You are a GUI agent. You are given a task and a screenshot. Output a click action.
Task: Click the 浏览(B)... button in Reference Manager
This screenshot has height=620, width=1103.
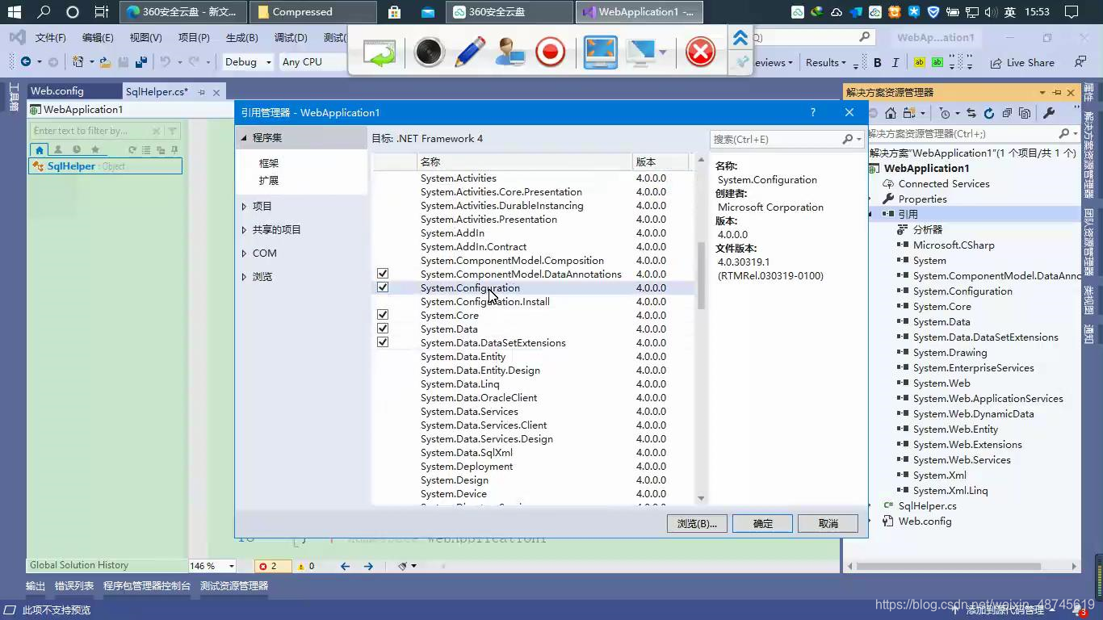point(696,523)
